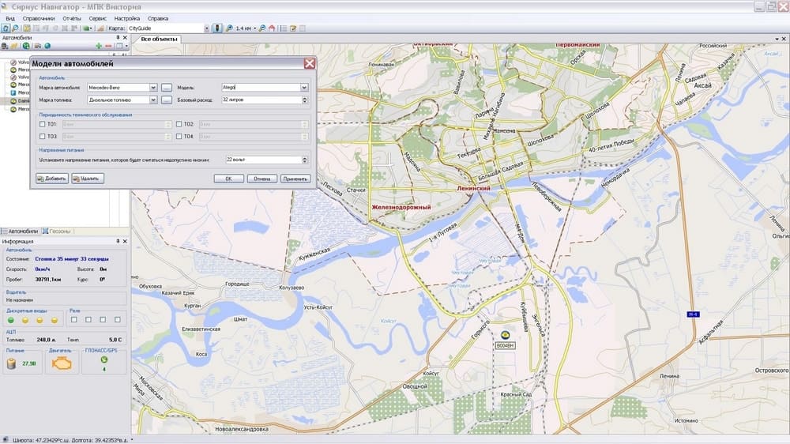Click the green plus icon in Автомобили panel

click(98, 46)
